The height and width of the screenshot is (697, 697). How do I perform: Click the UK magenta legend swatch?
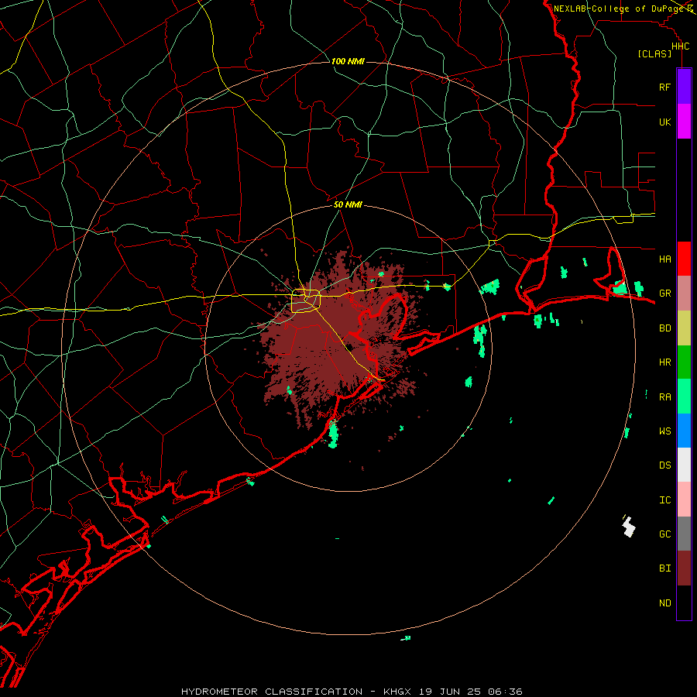[x=684, y=122]
